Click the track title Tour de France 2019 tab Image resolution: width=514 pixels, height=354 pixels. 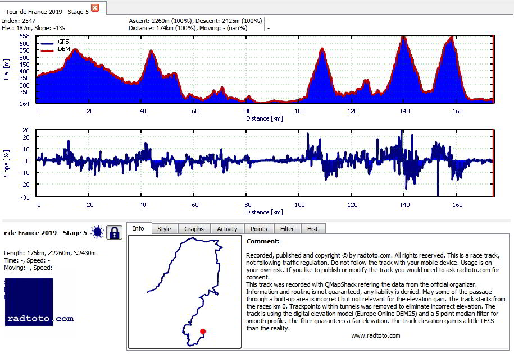[47, 11]
